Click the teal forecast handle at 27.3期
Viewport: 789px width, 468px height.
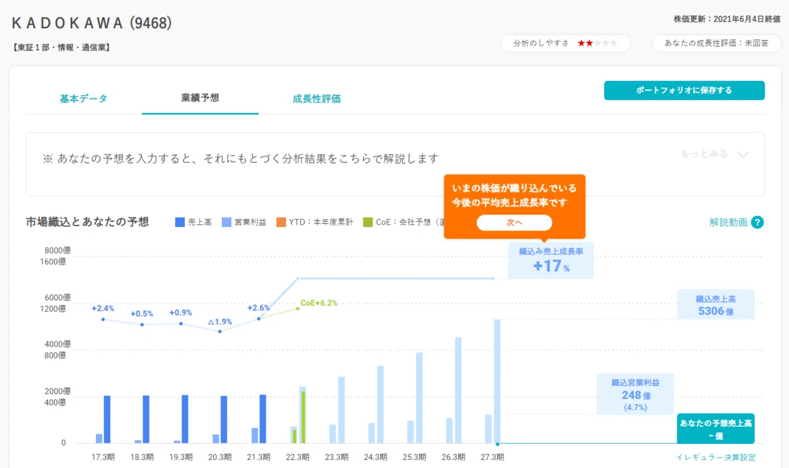click(497, 443)
